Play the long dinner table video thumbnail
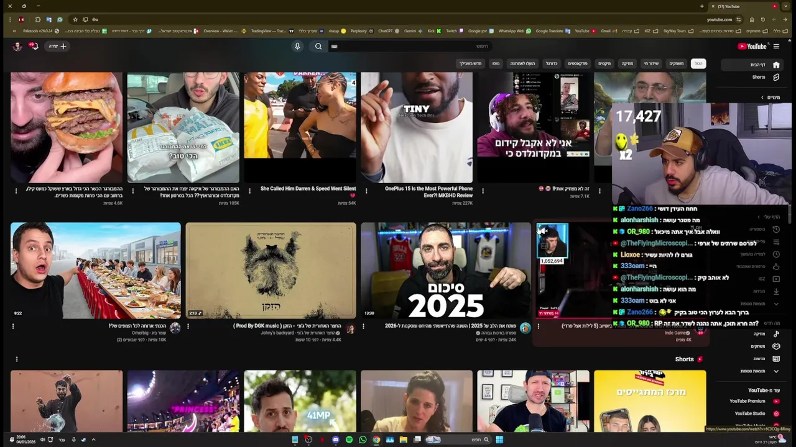796x447 pixels. 96,271
